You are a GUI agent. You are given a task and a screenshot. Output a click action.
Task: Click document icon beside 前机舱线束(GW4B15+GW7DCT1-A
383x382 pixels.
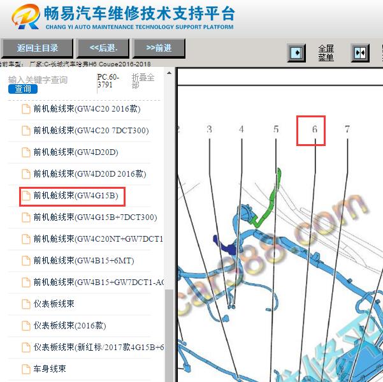point(26,283)
